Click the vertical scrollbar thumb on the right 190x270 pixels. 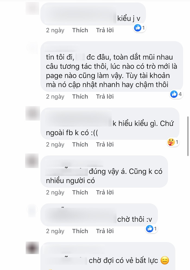pyautogui.click(x=188, y=136)
